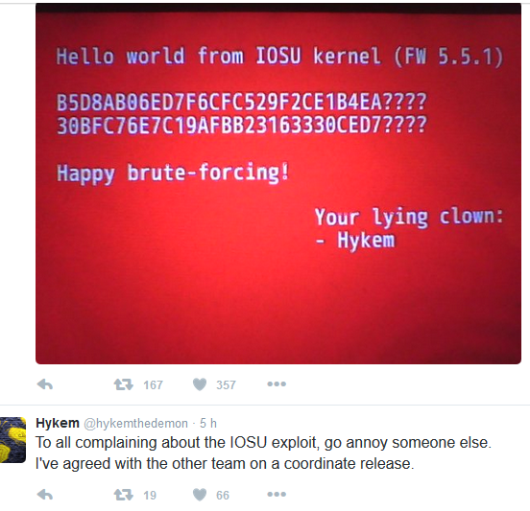Reply to the IOSU exploit complaint tweet
Viewport: 530px width, 511px height.
pos(44,495)
